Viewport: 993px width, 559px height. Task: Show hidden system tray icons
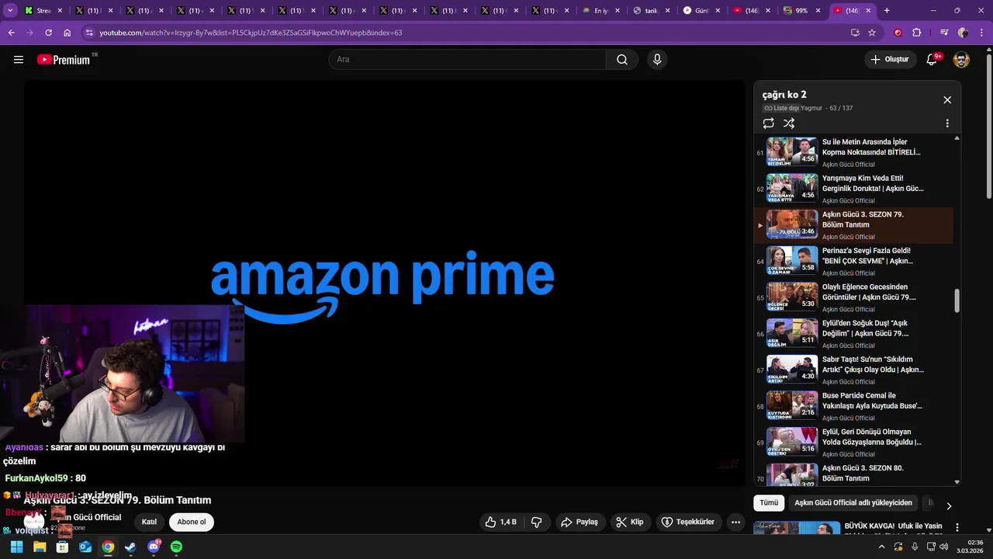coord(881,547)
